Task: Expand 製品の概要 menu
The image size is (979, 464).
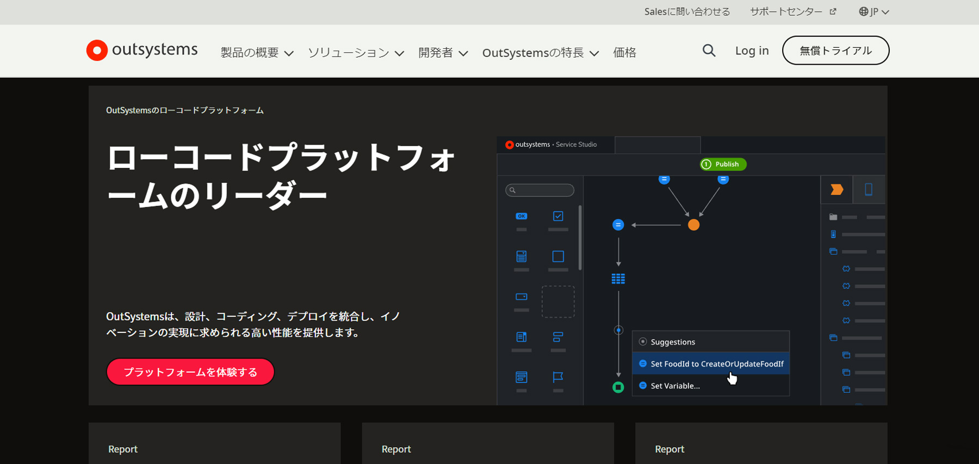Action: click(257, 53)
